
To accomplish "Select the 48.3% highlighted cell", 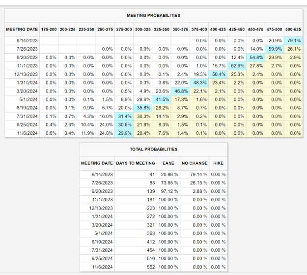I will tap(199, 83).
